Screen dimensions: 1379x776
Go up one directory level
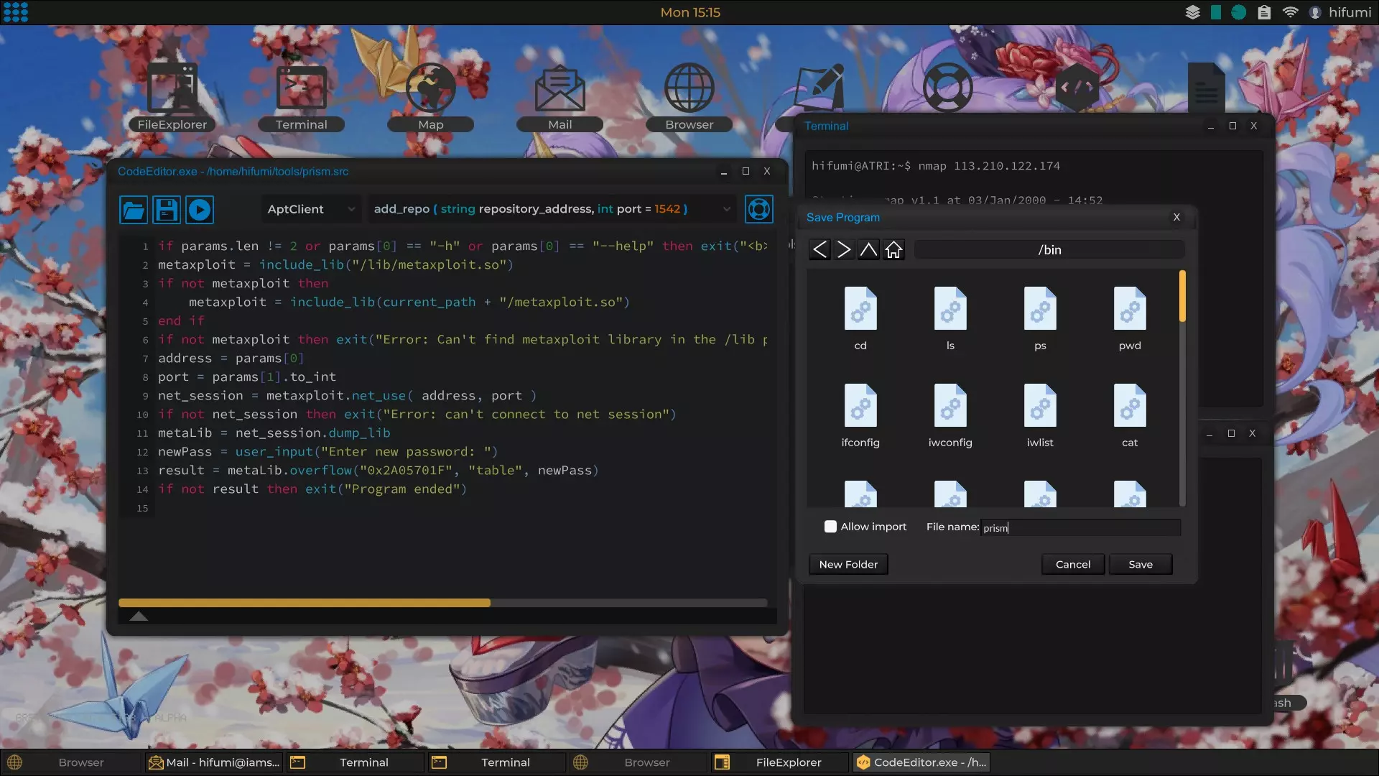tap(868, 250)
